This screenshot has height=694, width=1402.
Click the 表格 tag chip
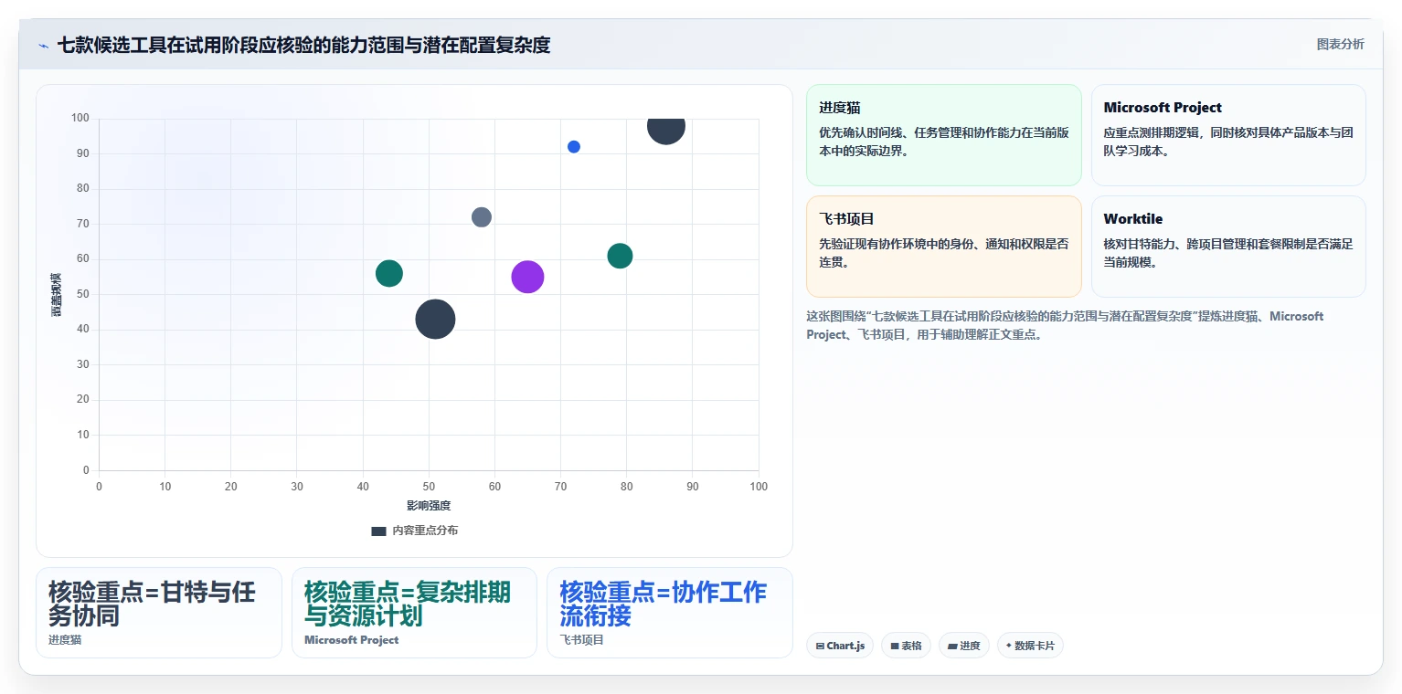point(906,646)
